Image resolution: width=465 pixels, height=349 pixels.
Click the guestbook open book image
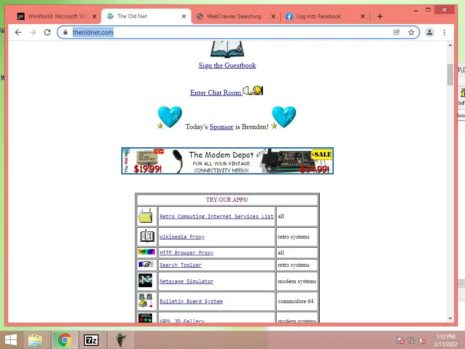[227, 50]
